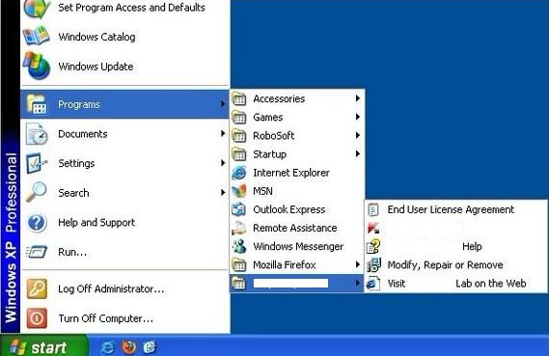Screen dimensions: 549x356
Task: Select Log Off Administrator...
Action: (x=124, y=288)
